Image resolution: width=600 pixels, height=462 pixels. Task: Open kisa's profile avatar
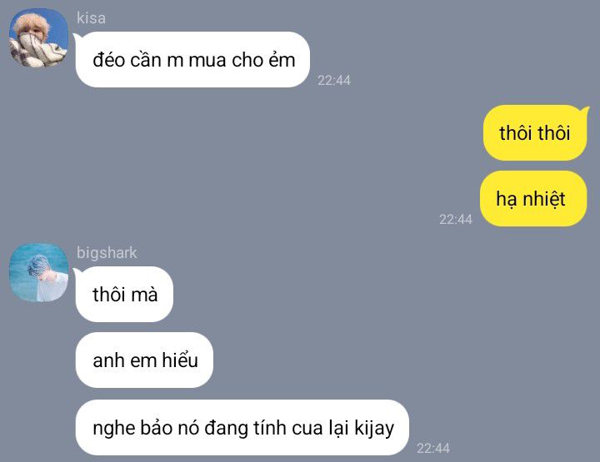(38, 37)
